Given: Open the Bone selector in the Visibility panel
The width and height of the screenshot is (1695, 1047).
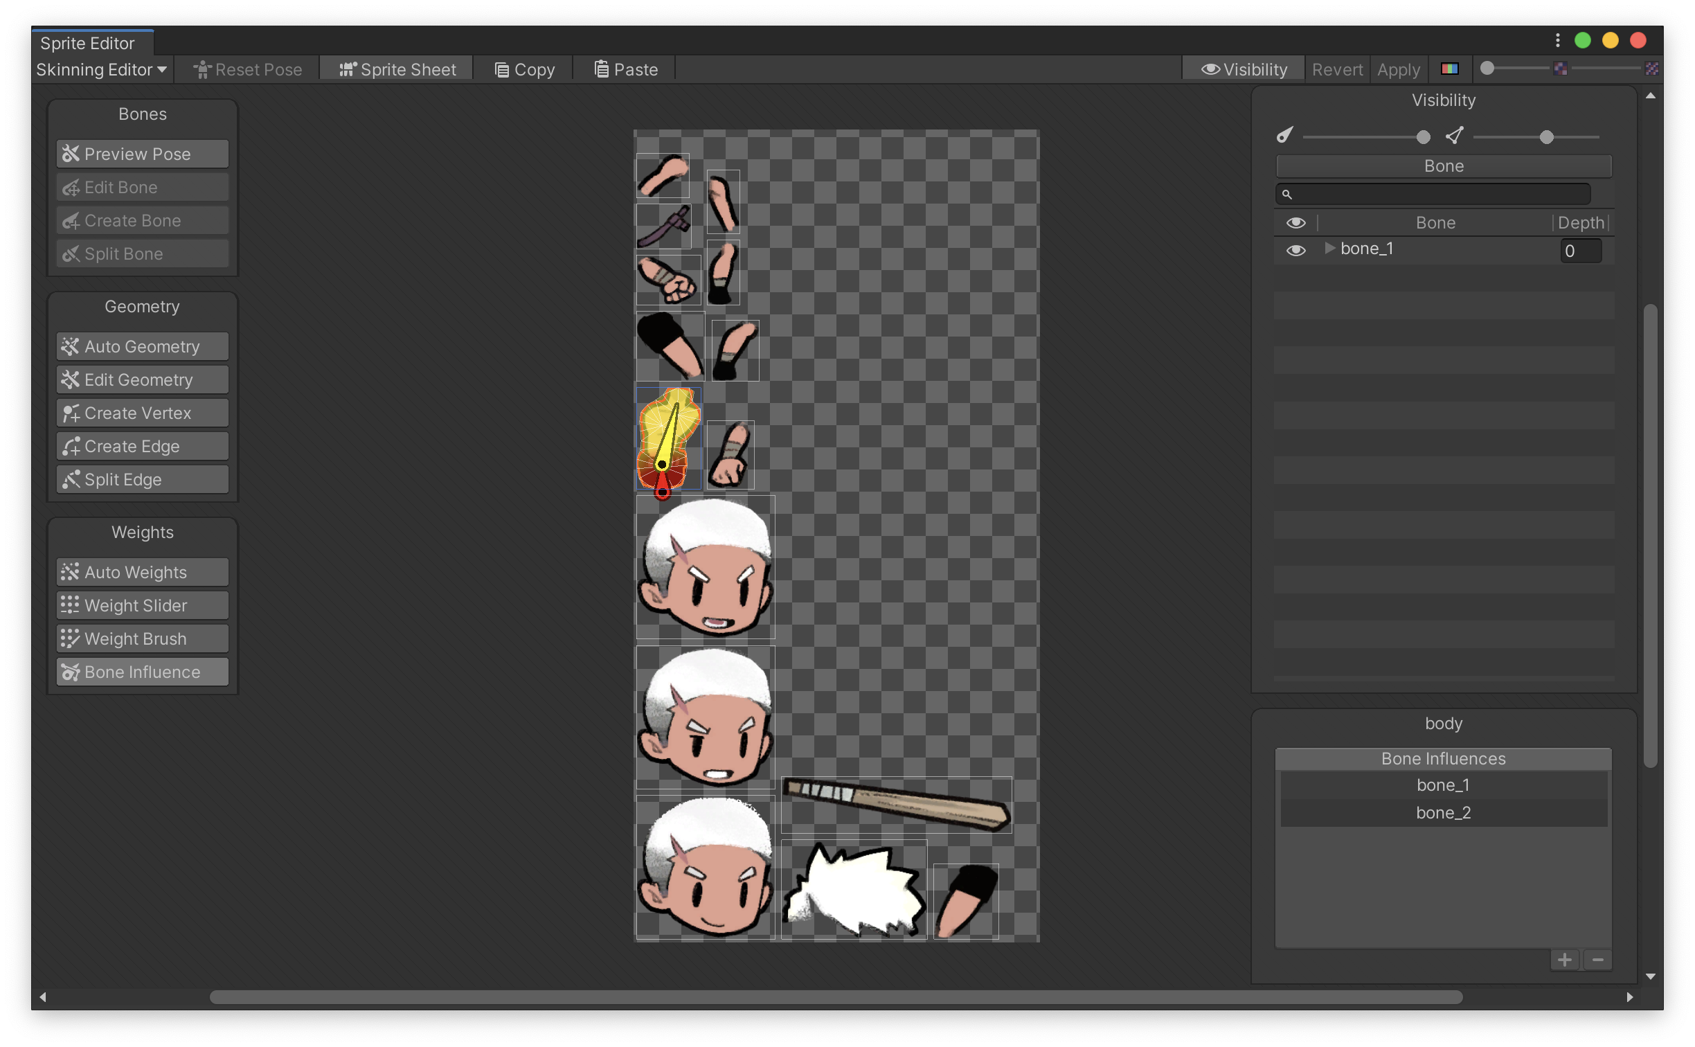Looking at the screenshot, I should coord(1443,165).
